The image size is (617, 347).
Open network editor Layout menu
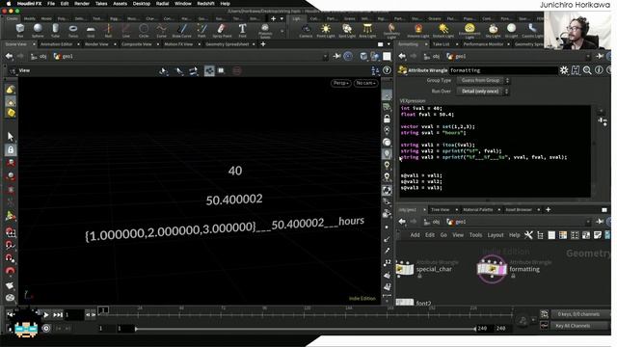pyautogui.click(x=496, y=235)
